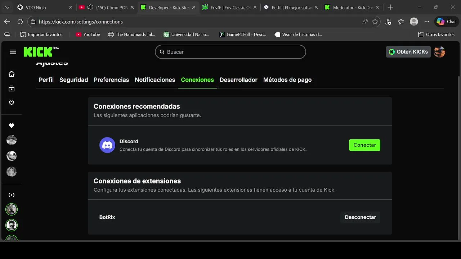The image size is (461, 259).
Task: Open the Seguridad settings tab
Action: click(x=73, y=80)
